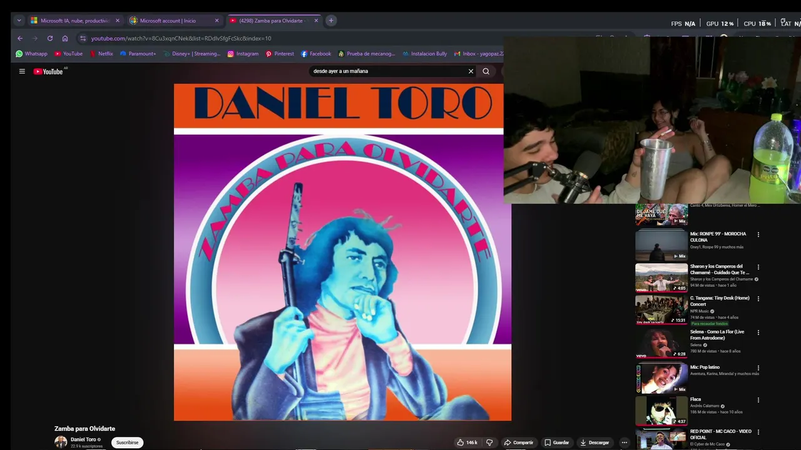Click the Descargar download button
The width and height of the screenshot is (801, 450).
click(594, 442)
